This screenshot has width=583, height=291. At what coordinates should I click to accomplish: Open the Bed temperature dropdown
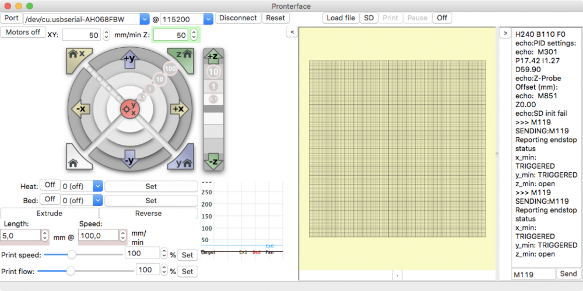[x=97, y=200]
